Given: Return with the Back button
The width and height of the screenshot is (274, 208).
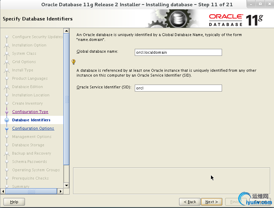Looking at the screenshot, I should click(x=190, y=202).
